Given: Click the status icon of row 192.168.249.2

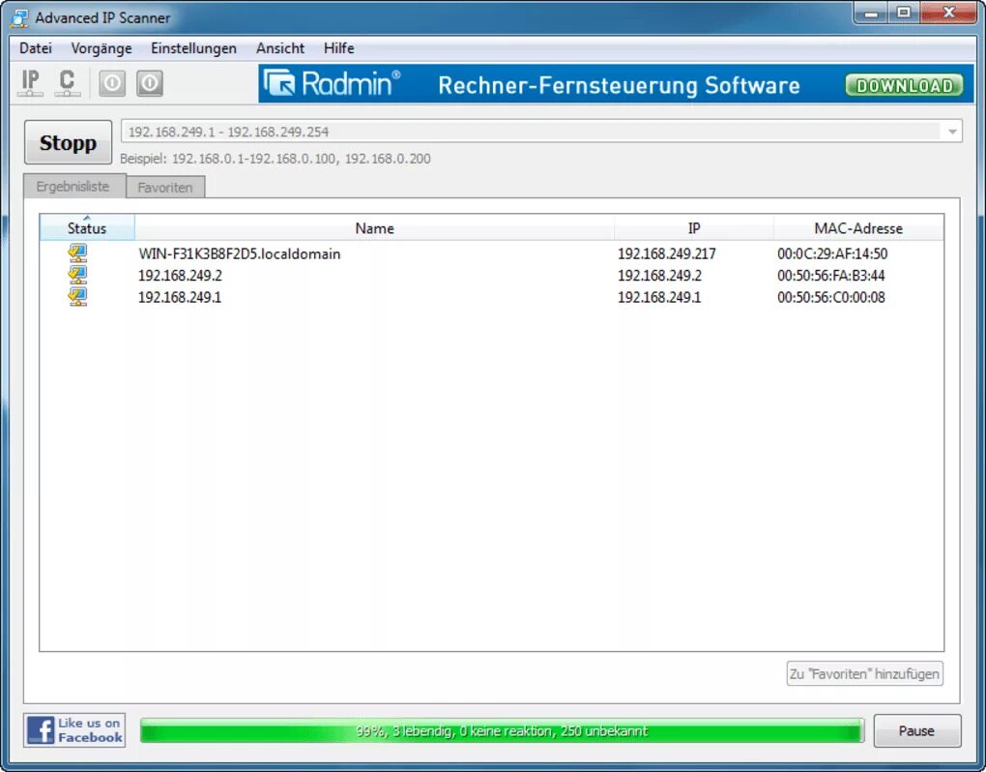Looking at the screenshot, I should tap(77, 275).
